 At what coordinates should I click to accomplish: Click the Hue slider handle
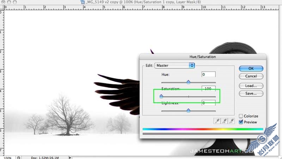click(188, 82)
